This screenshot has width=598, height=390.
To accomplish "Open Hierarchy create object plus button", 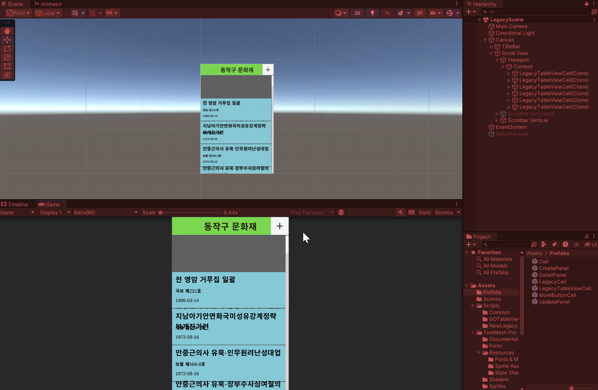I will [471, 12].
